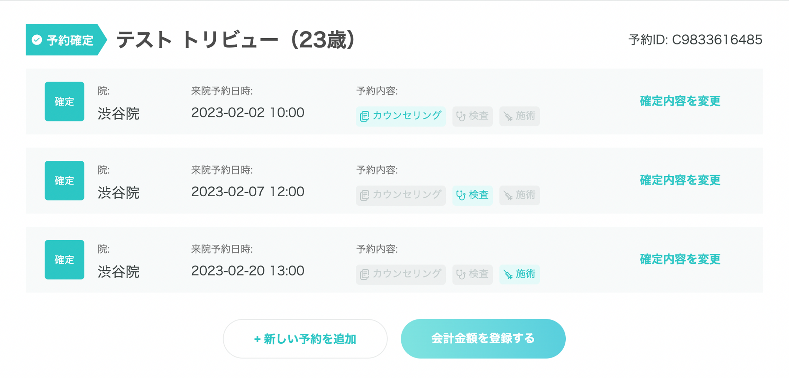Click the stethoscope icon in 2023-02-02 row

pyautogui.click(x=460, y=116)
